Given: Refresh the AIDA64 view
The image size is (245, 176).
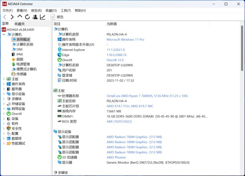Looking at the screenshot, I should click(27, 17).
